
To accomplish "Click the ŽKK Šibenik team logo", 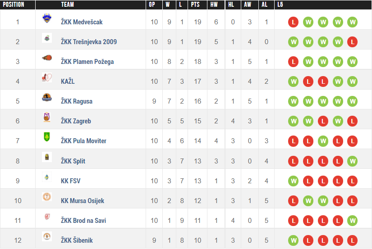I will coord(47,236).
